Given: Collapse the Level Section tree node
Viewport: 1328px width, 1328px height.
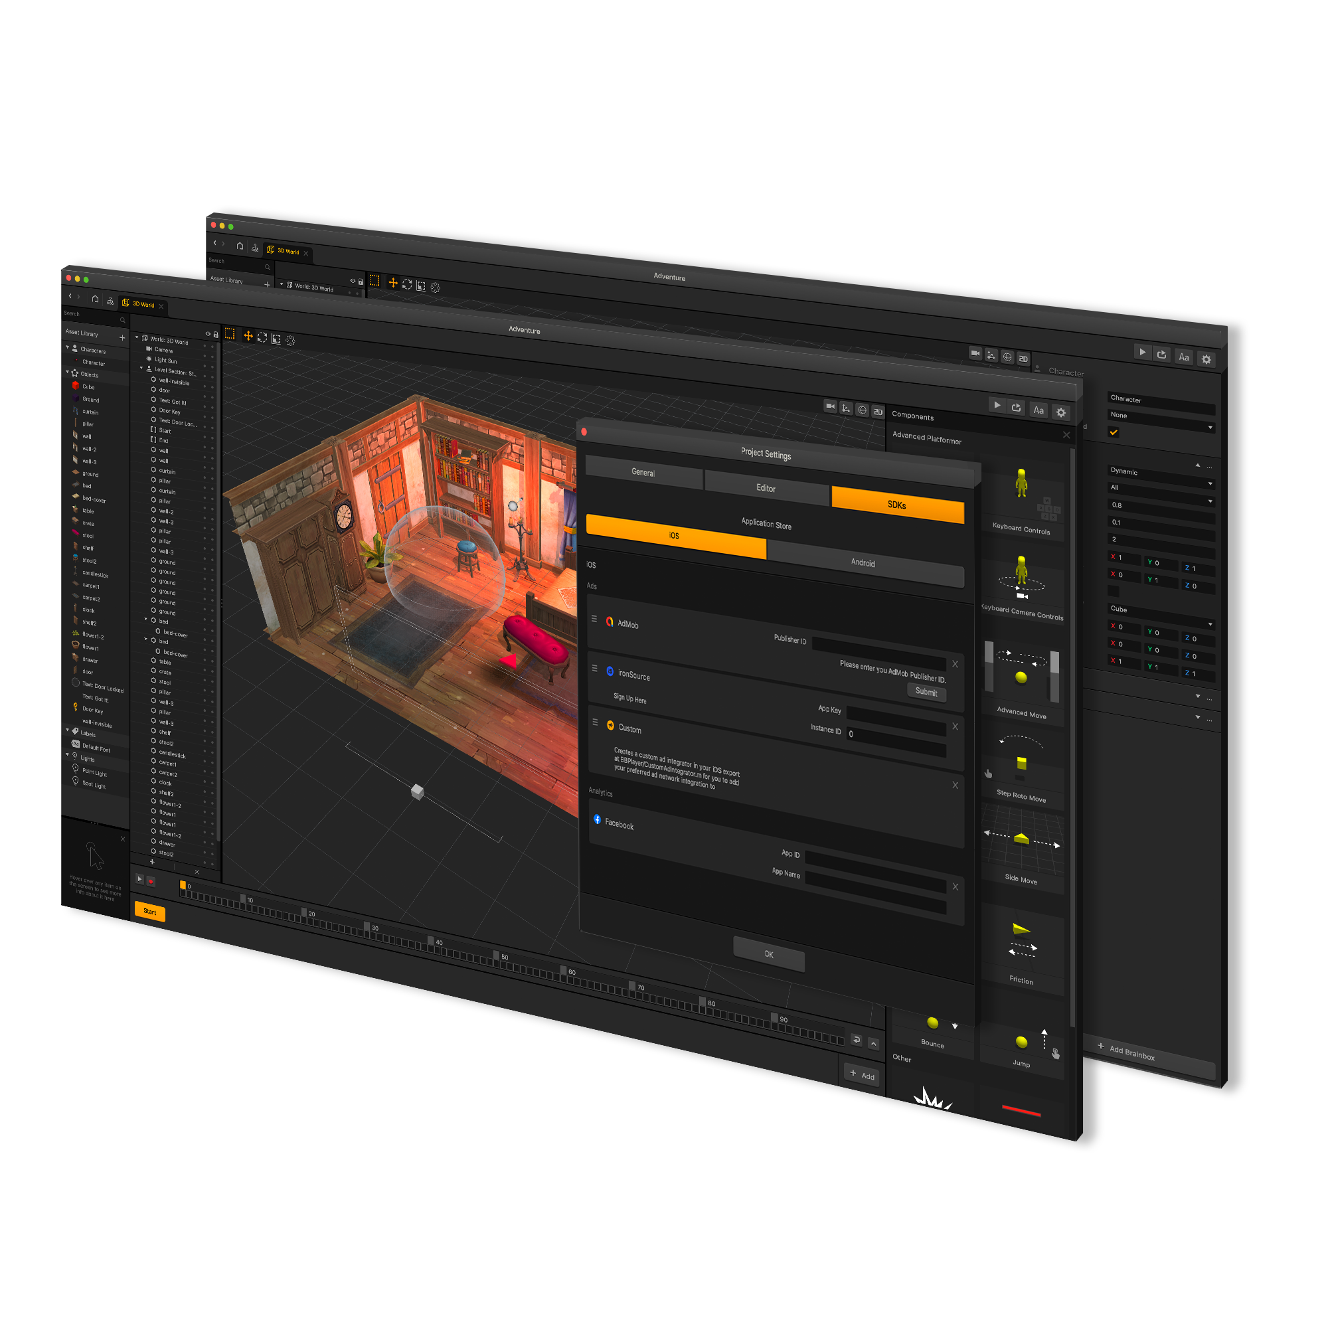Looking at the screenshot, I should tap(141, 369).
